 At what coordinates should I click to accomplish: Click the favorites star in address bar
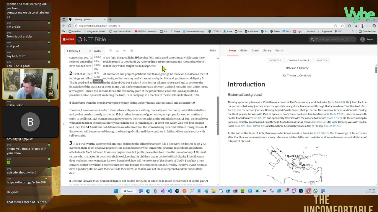click(x=342, y=26)
